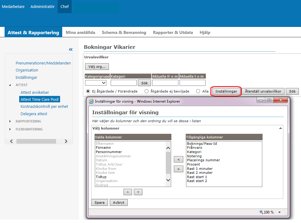The width and height of the screenshot is (301, 223).
Task: Open Kostnadskontroll per enhet link
Action: [44, 107]
